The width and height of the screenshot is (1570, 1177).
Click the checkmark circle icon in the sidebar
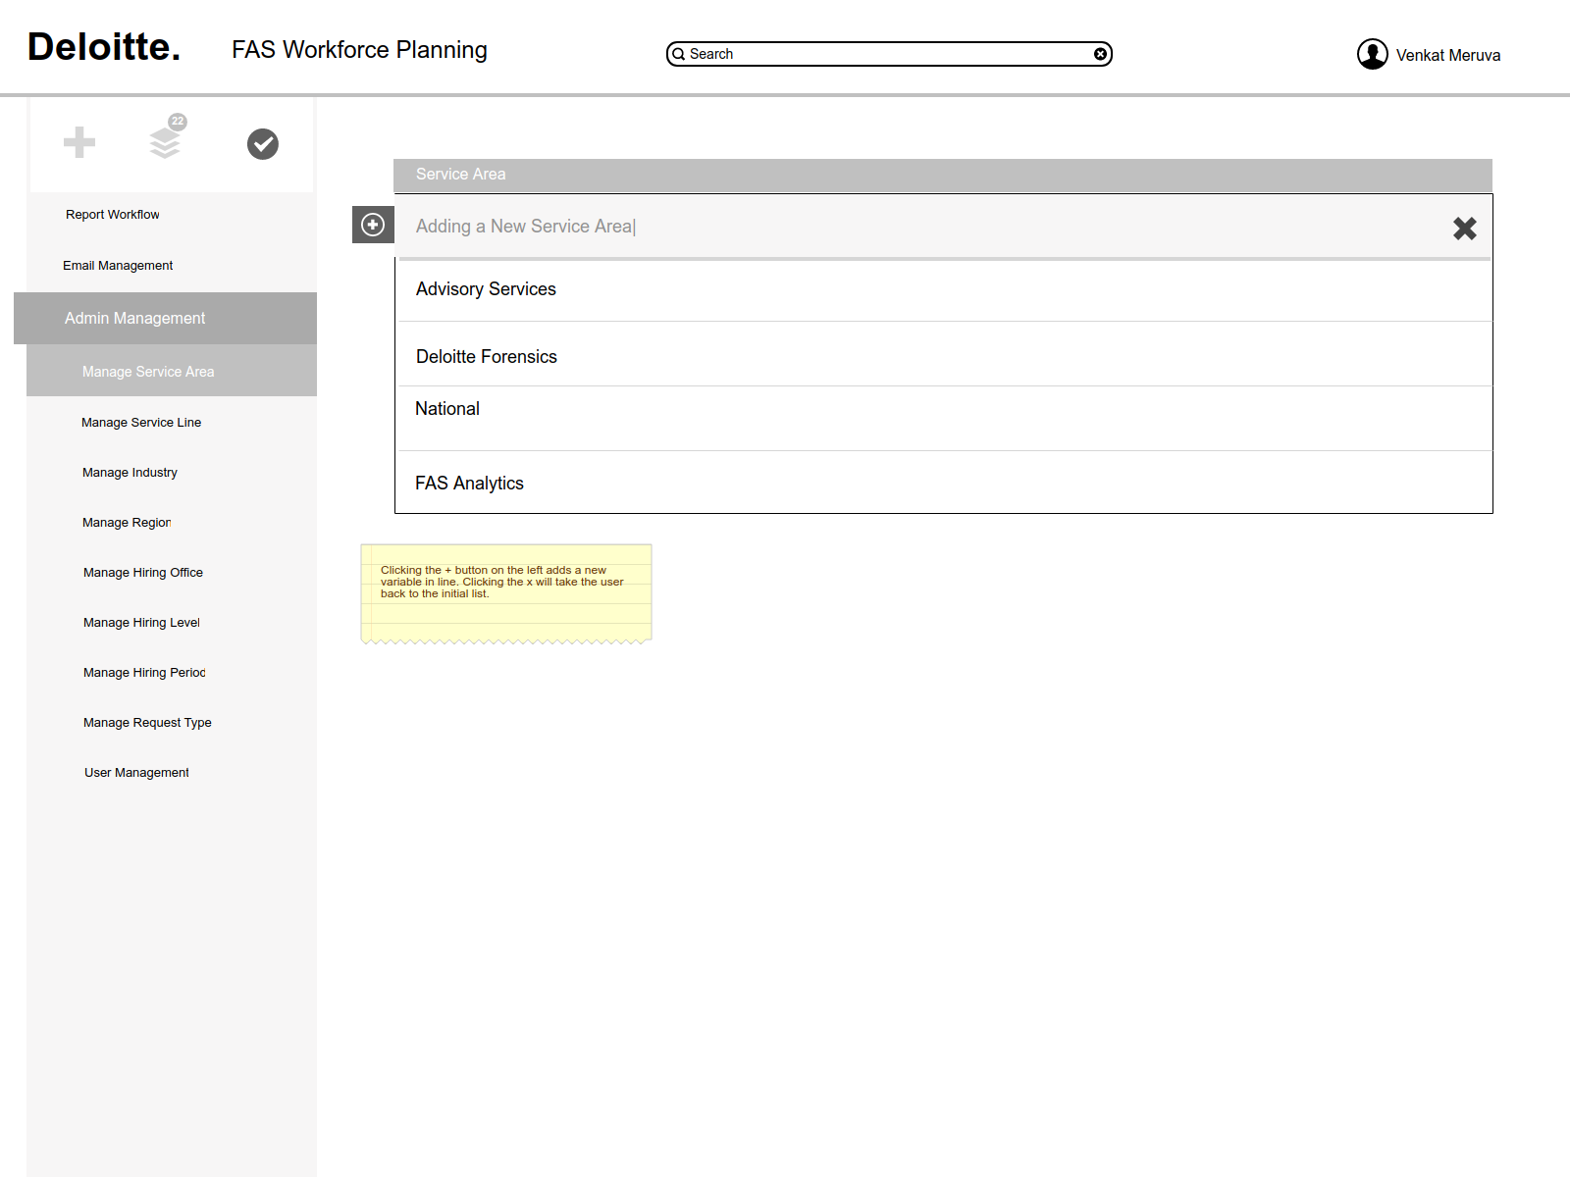coord(263,144)
